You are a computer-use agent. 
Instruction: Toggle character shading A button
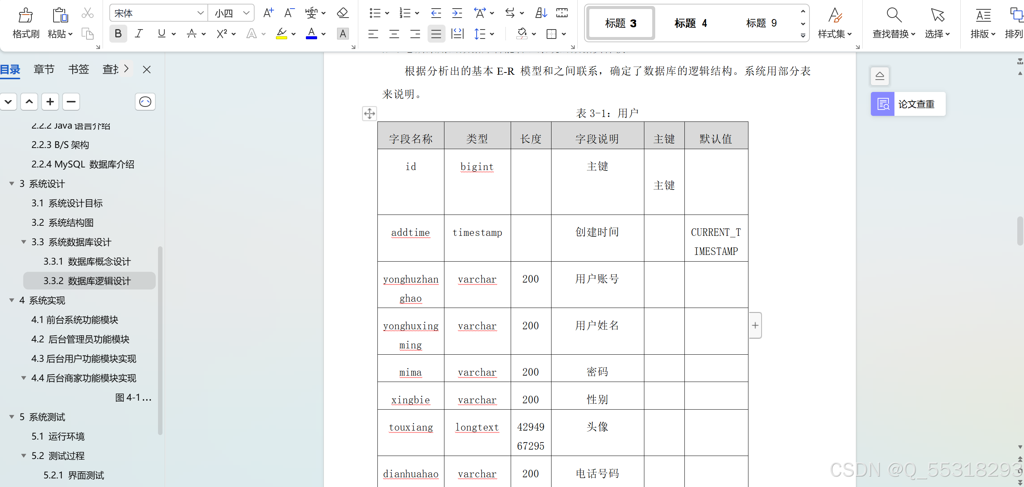pyautogui.click(x=343, y=34)
